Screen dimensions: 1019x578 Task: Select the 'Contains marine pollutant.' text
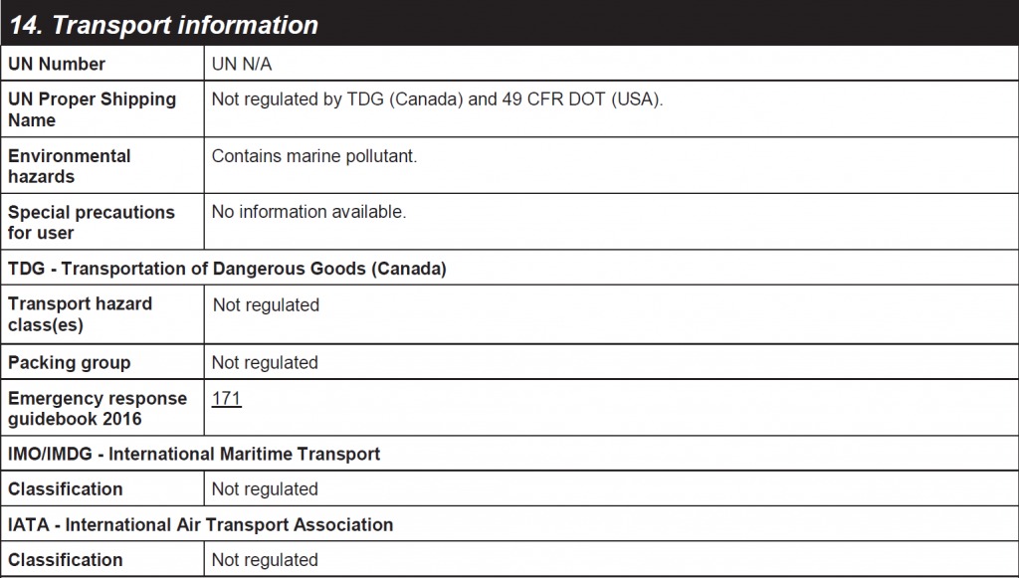coord(314,156)
